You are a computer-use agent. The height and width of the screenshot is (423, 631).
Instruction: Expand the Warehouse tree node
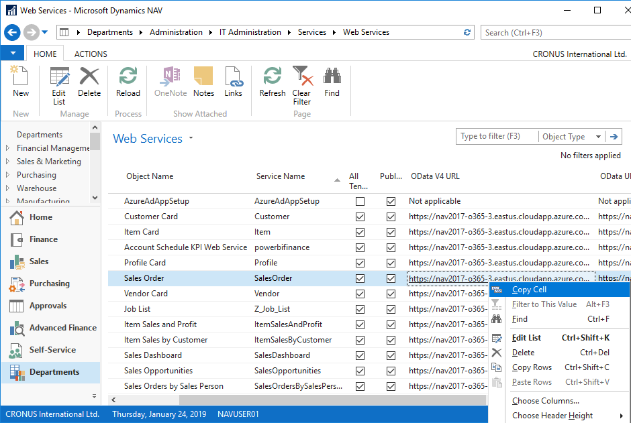7,188
